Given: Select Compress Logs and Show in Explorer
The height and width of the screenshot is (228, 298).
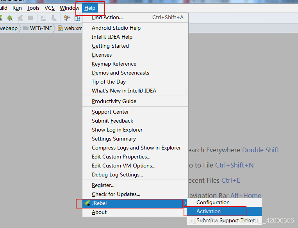Looking at the screenshot, I should [x=135, y=148].
